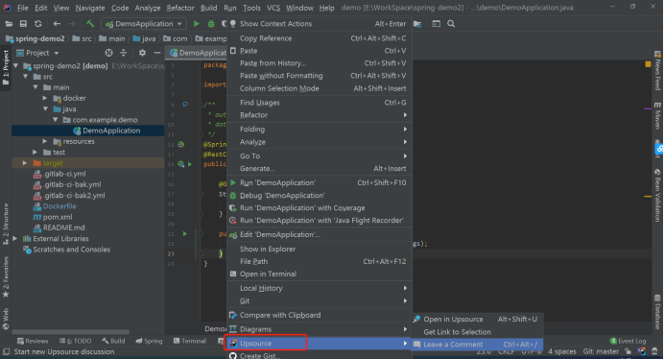The width and height of the screenshot is (664, 359).
Task: Choose Generate... from context menu
Action: pos(320,168)
